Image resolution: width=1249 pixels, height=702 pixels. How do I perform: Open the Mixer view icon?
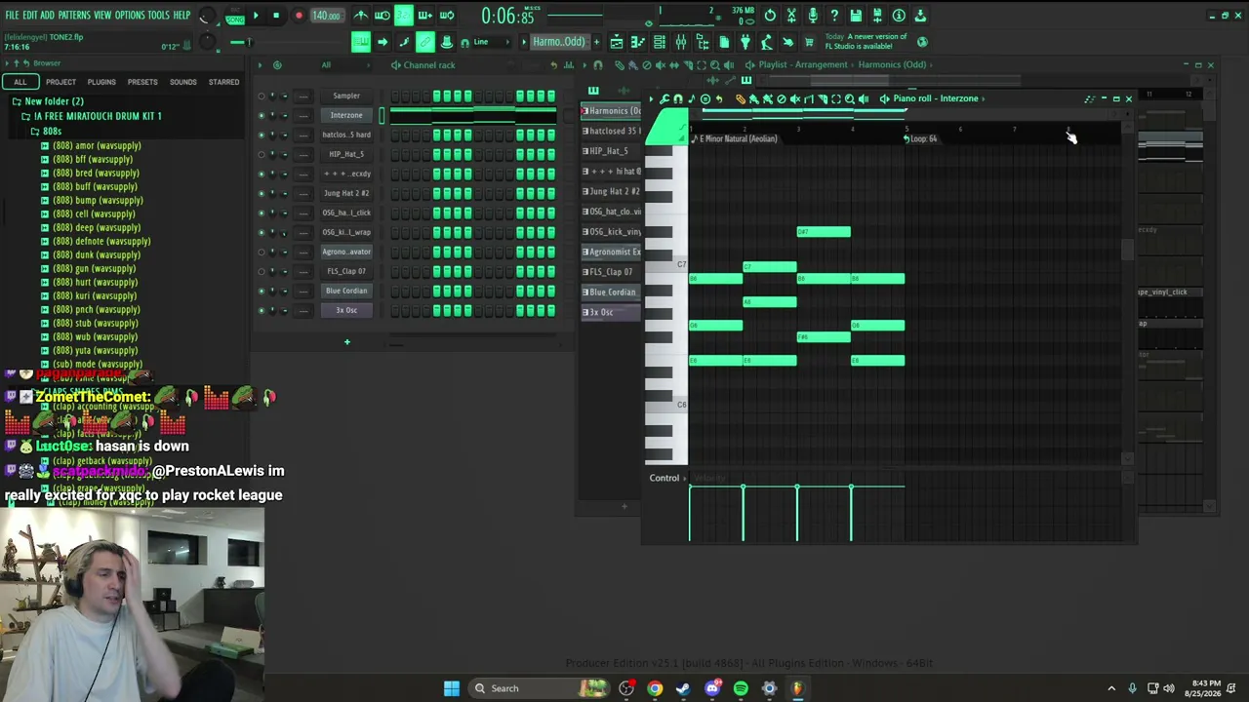pos(681,42)
